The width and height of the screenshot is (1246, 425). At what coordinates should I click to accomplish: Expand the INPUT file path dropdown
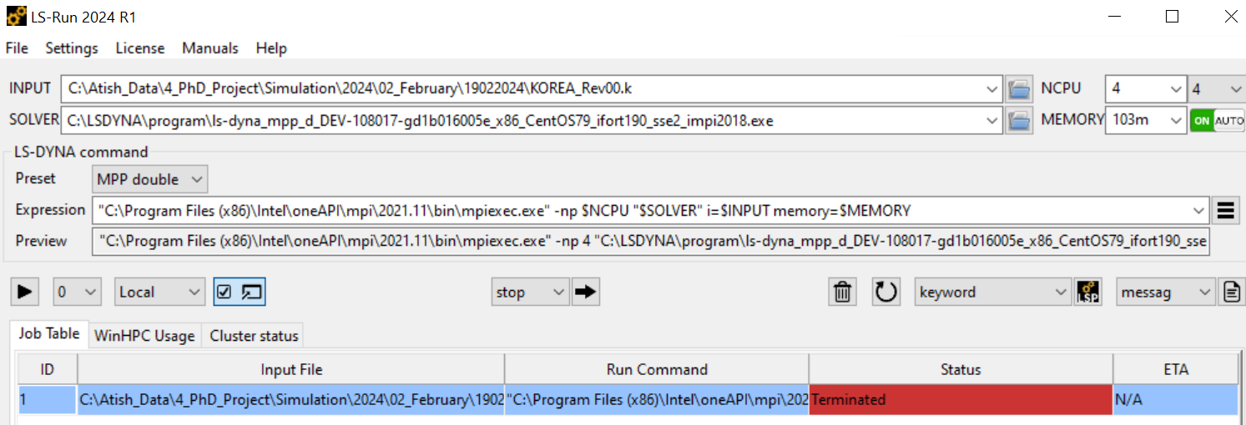[991, 88]
